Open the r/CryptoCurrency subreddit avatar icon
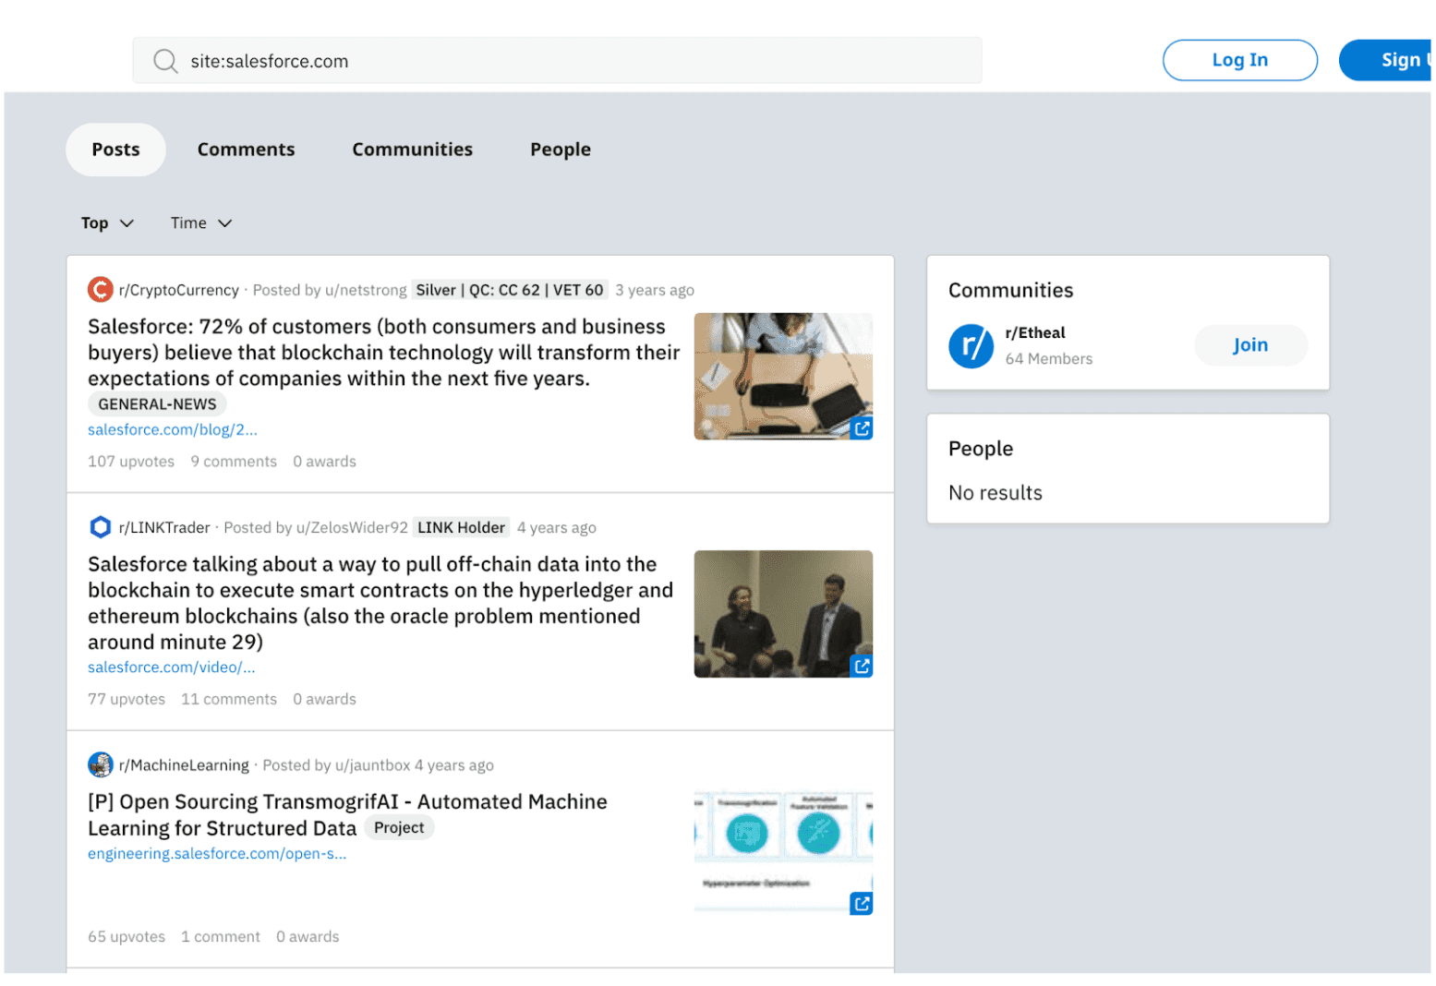 tap(100, 290)
